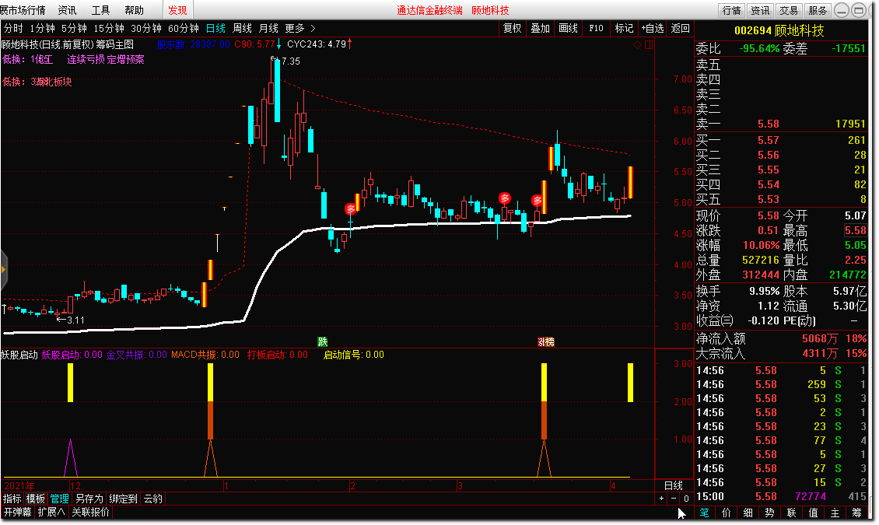Select the 价 price tab
Screen dimensions: 879x525
(727, 512)
